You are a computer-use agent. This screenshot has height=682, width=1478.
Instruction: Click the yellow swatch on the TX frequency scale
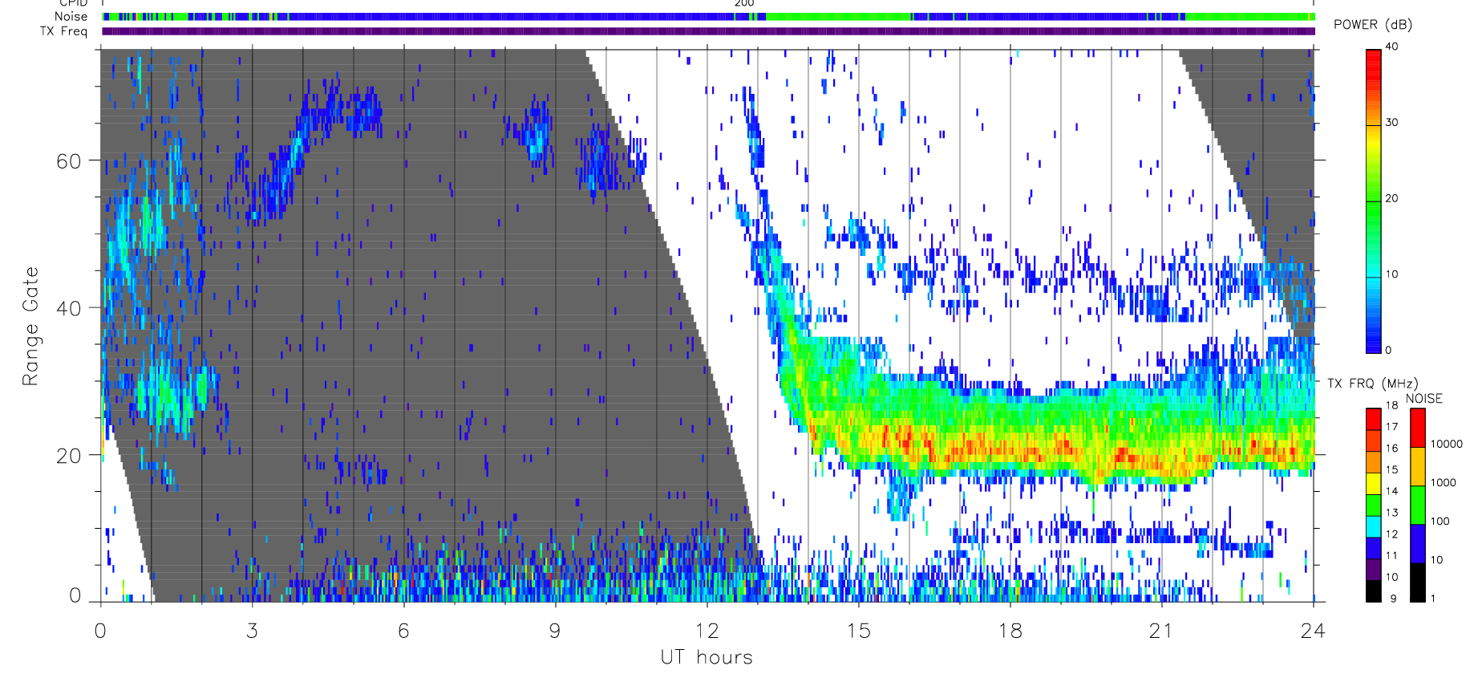pos(1374,484)
